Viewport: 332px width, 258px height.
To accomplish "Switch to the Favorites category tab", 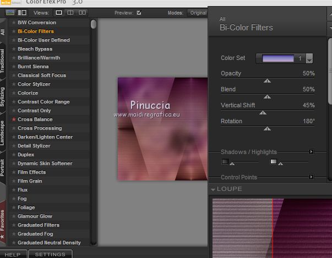I will pyautogui.click(x=2, y=223).
